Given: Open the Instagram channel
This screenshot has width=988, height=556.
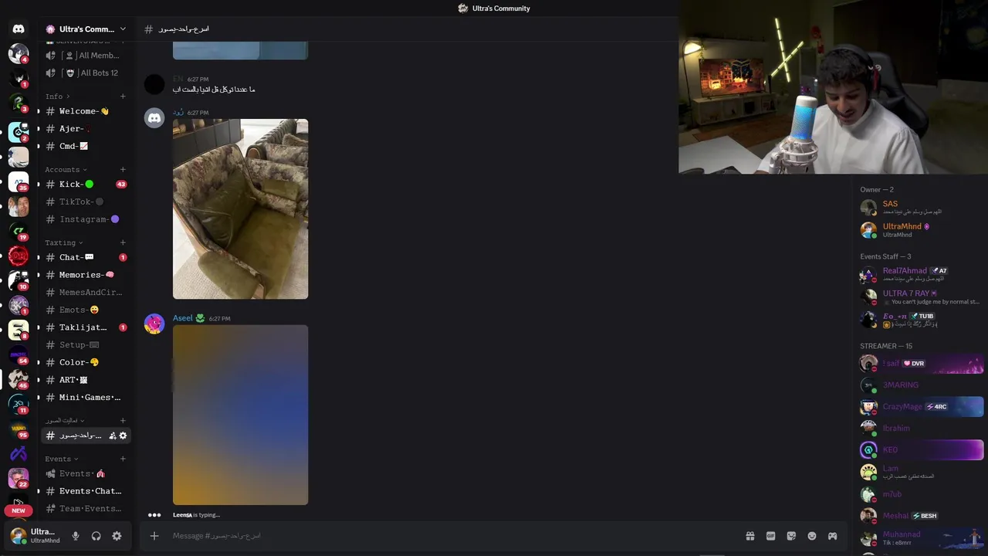Looking at the screenshot, I should point(86,219).
